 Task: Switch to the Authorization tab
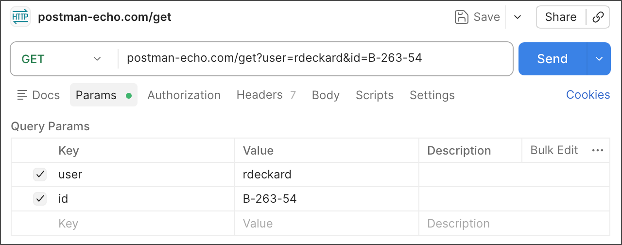point(184,95)
